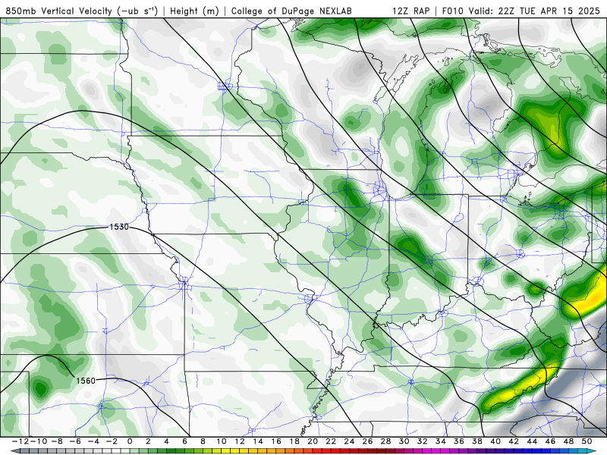Click the 10 value on the color scale
The height and width of the screenshot is (455, 607).
pos(221,441)
